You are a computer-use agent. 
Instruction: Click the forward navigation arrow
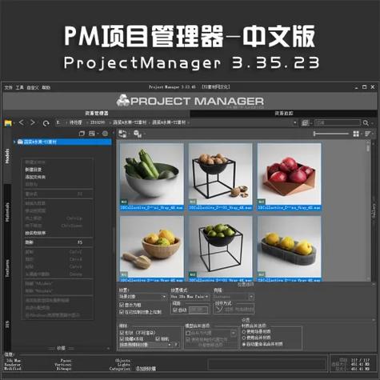pos(33,122)
